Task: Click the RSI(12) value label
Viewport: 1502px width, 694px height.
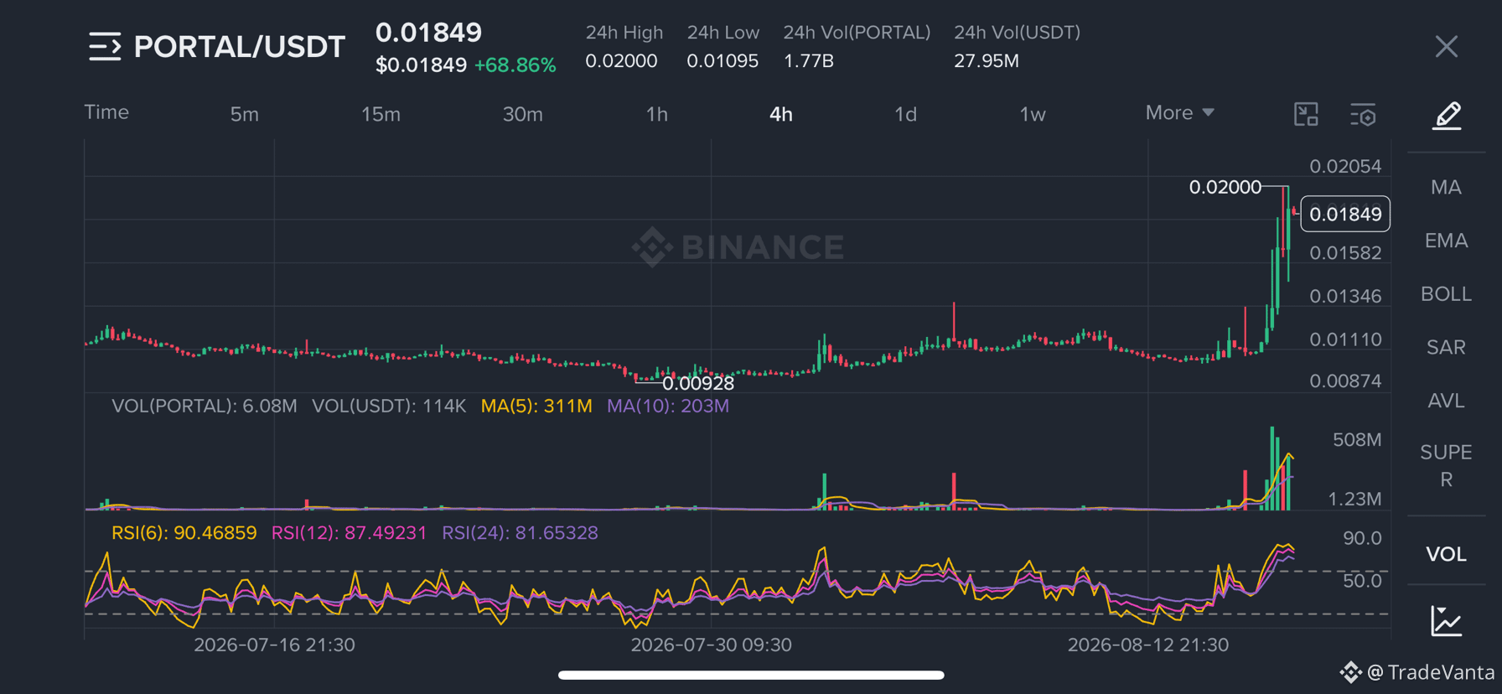Action: [x=350, y=533]
